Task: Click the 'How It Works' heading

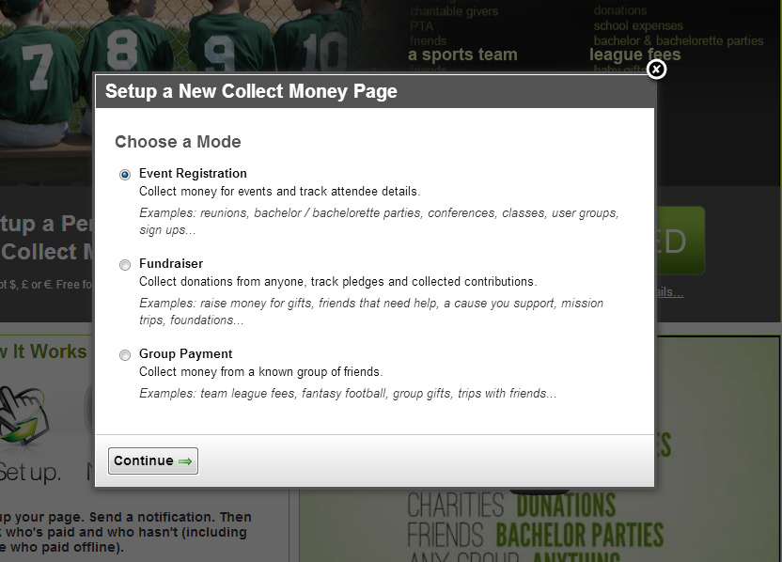Action: click(43, 351)
